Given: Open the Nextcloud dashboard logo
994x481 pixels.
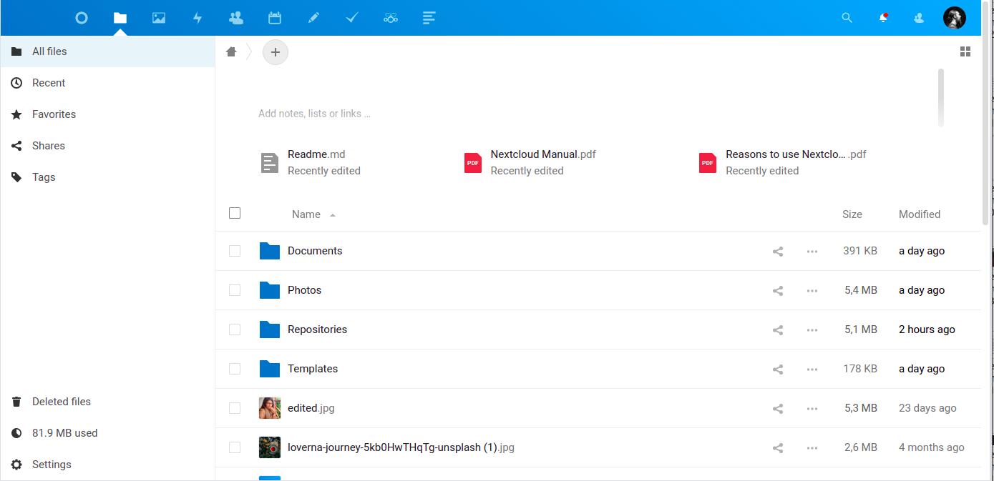Looking at the screenshot, I should pyautogui.click(x=82, y=18).
